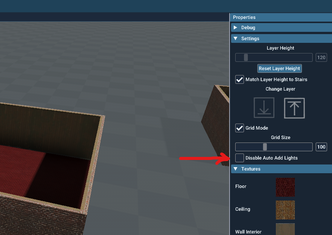Click the Properties panel header

pyautogui.click(x=244, y=17)
